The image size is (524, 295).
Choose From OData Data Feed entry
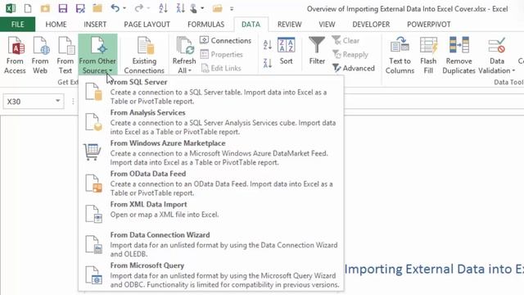(x=211, y=184)
